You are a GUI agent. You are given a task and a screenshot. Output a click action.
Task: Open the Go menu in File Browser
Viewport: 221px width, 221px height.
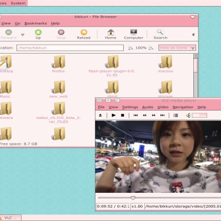[18, 23]
